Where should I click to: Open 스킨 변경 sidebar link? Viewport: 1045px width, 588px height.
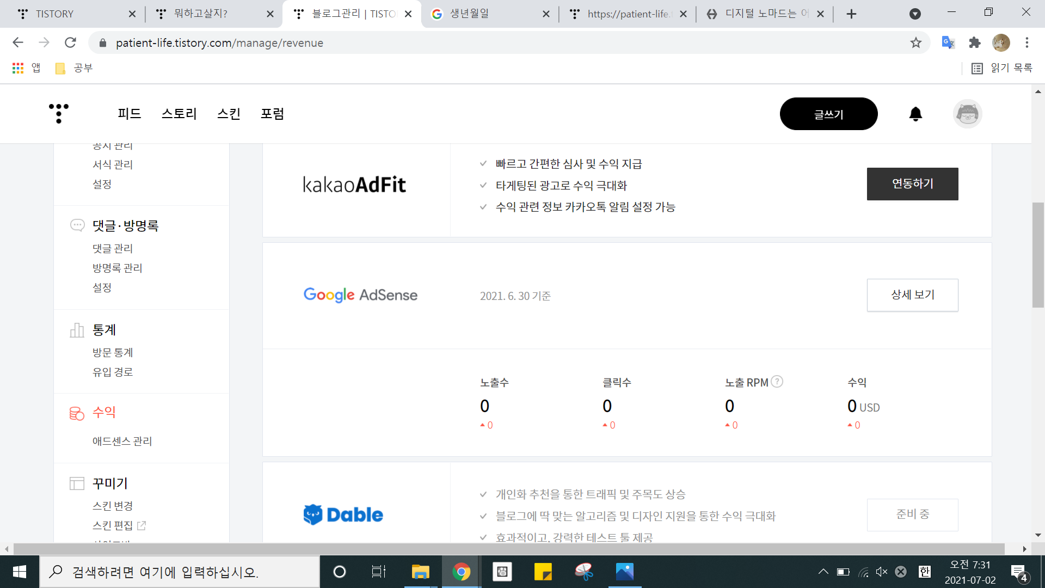pos(113,506)
